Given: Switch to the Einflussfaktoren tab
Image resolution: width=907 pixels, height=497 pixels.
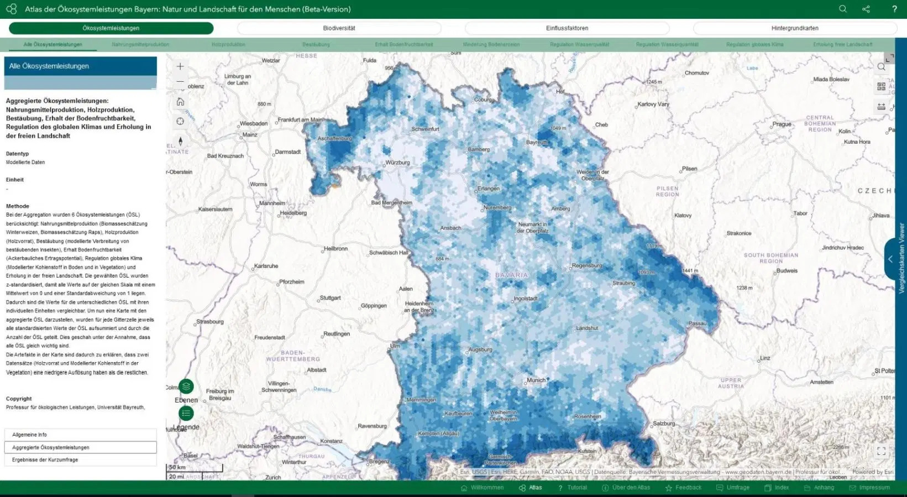Looking at the screenshot, I should point(567,28).
